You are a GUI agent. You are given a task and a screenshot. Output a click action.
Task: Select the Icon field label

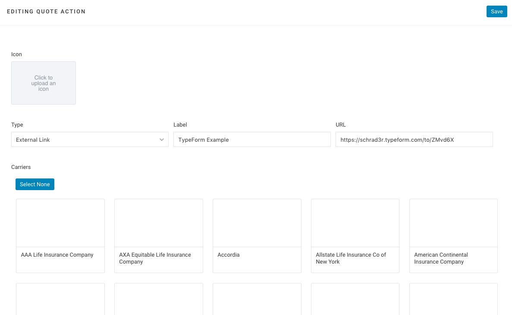click(17, 54)
